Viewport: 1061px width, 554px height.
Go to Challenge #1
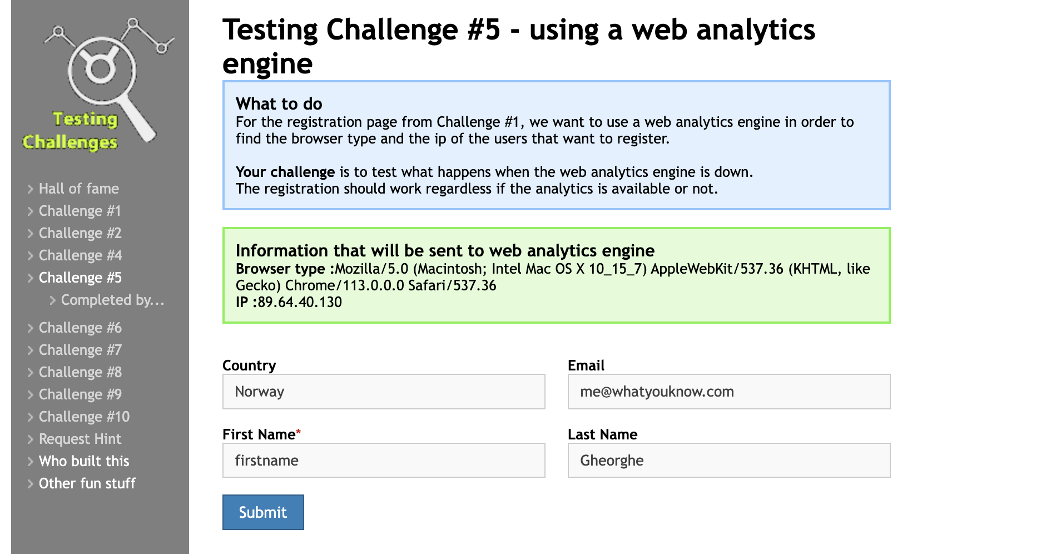[80, 211]
